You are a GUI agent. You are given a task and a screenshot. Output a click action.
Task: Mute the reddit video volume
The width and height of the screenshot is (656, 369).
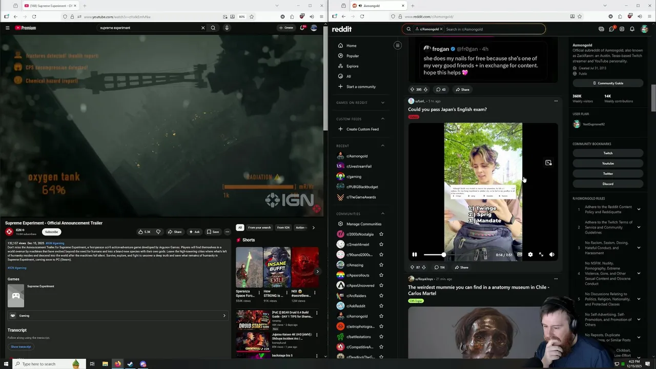[552, 255]
